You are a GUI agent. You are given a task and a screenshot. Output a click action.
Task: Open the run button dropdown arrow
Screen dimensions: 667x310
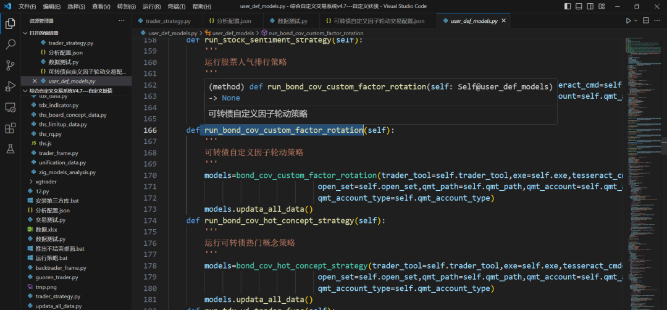pos(636,21)
